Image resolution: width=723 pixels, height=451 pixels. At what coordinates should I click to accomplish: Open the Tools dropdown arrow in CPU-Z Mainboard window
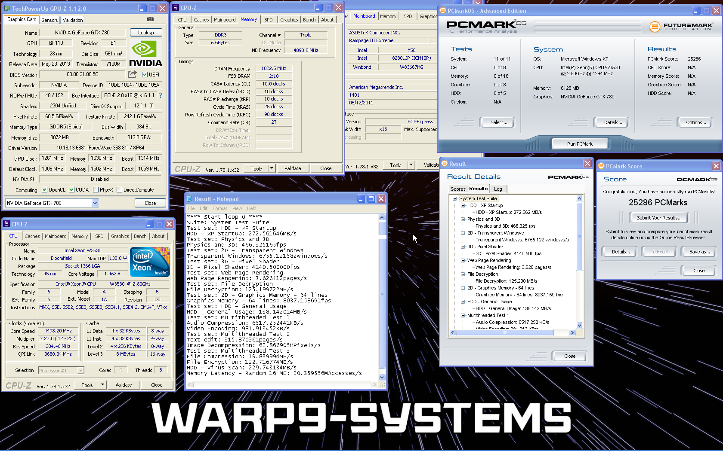411,165
